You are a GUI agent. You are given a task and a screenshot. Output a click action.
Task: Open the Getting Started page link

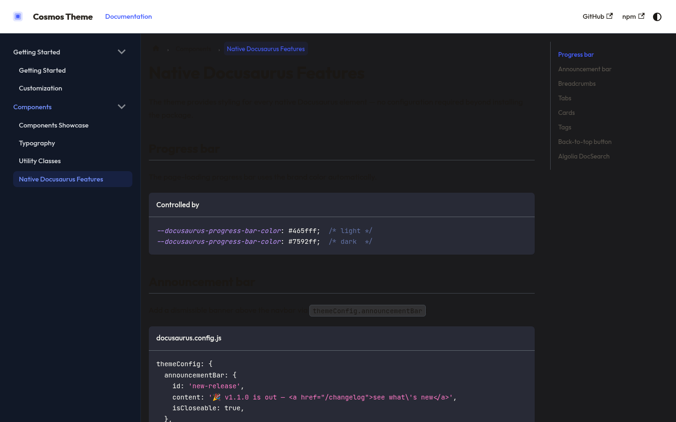point(42,70)
